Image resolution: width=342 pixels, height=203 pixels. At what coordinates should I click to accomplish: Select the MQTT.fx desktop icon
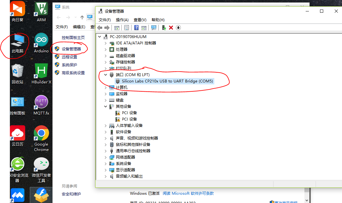(41, 105)
